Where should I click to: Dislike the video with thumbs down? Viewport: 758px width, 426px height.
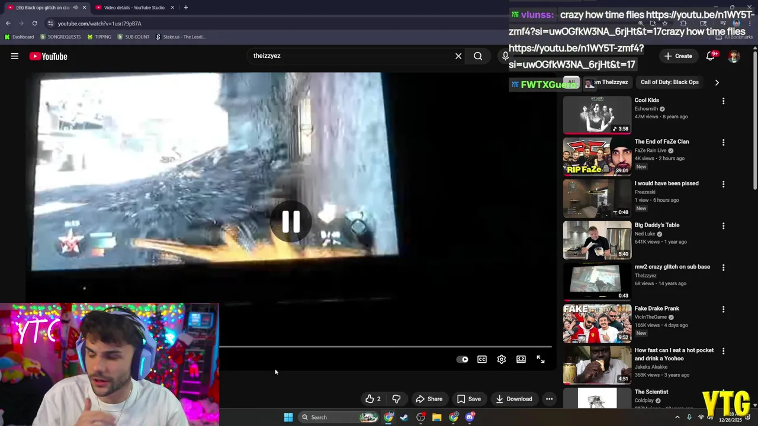click(x=397, y=399)
